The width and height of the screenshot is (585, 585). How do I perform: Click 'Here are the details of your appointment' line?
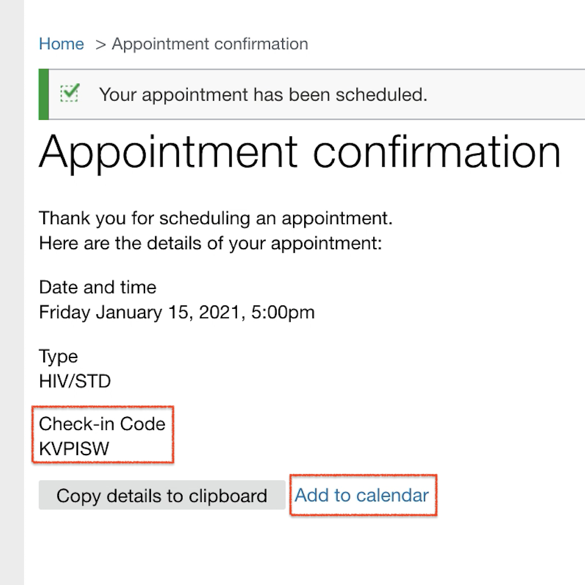click(x=211, y=243)
